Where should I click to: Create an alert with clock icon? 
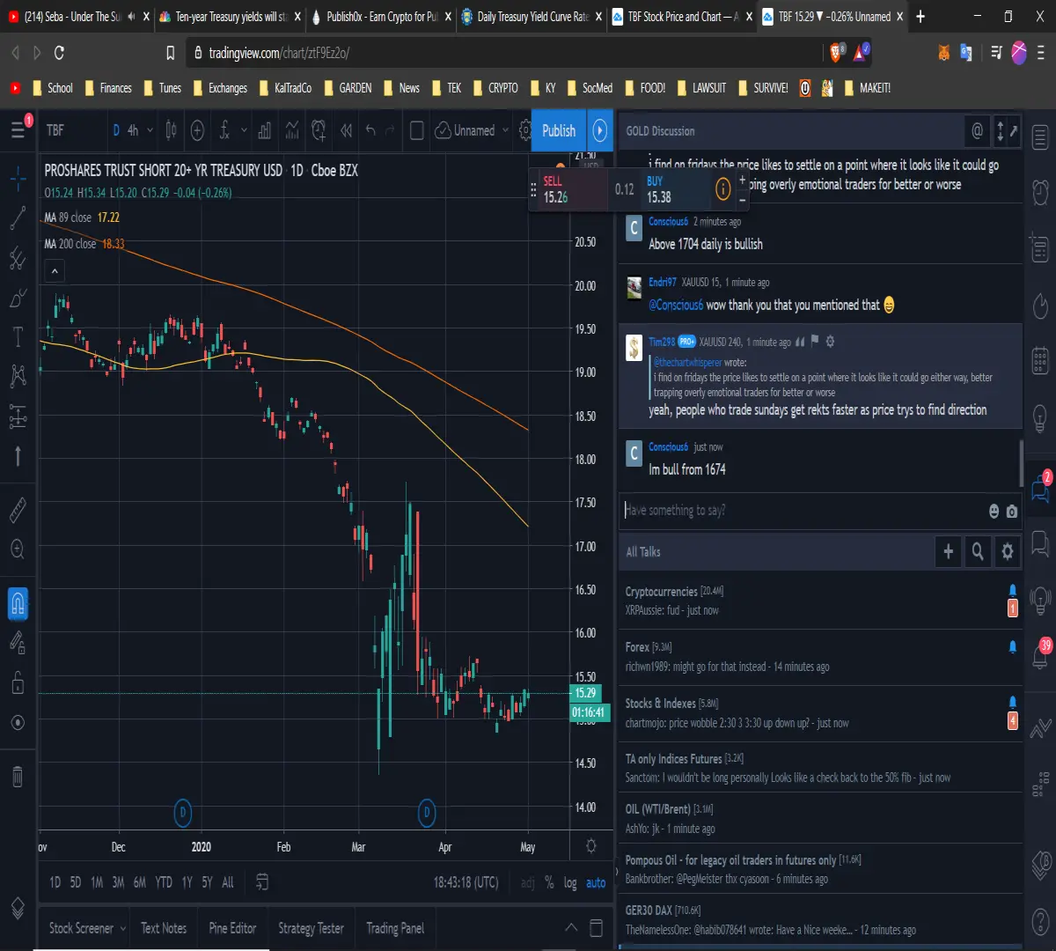click(x=319, y=130)
